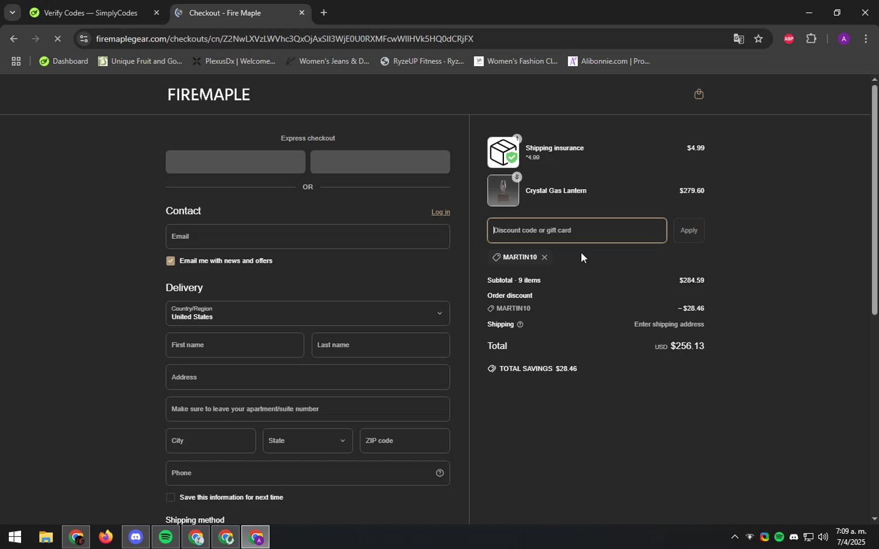Screen dimensions: 879x549
Task: Open the Unique Fruit and Go... bookmark
Action: 141,61
